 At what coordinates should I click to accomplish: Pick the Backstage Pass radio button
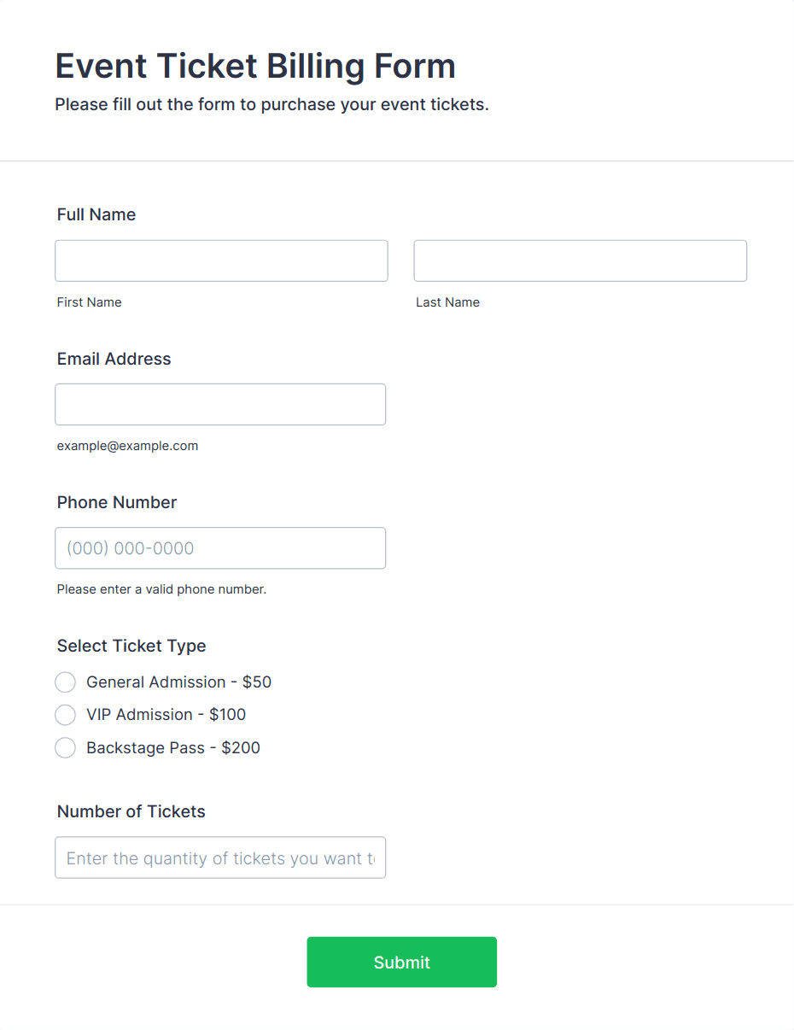click(66, 748)
